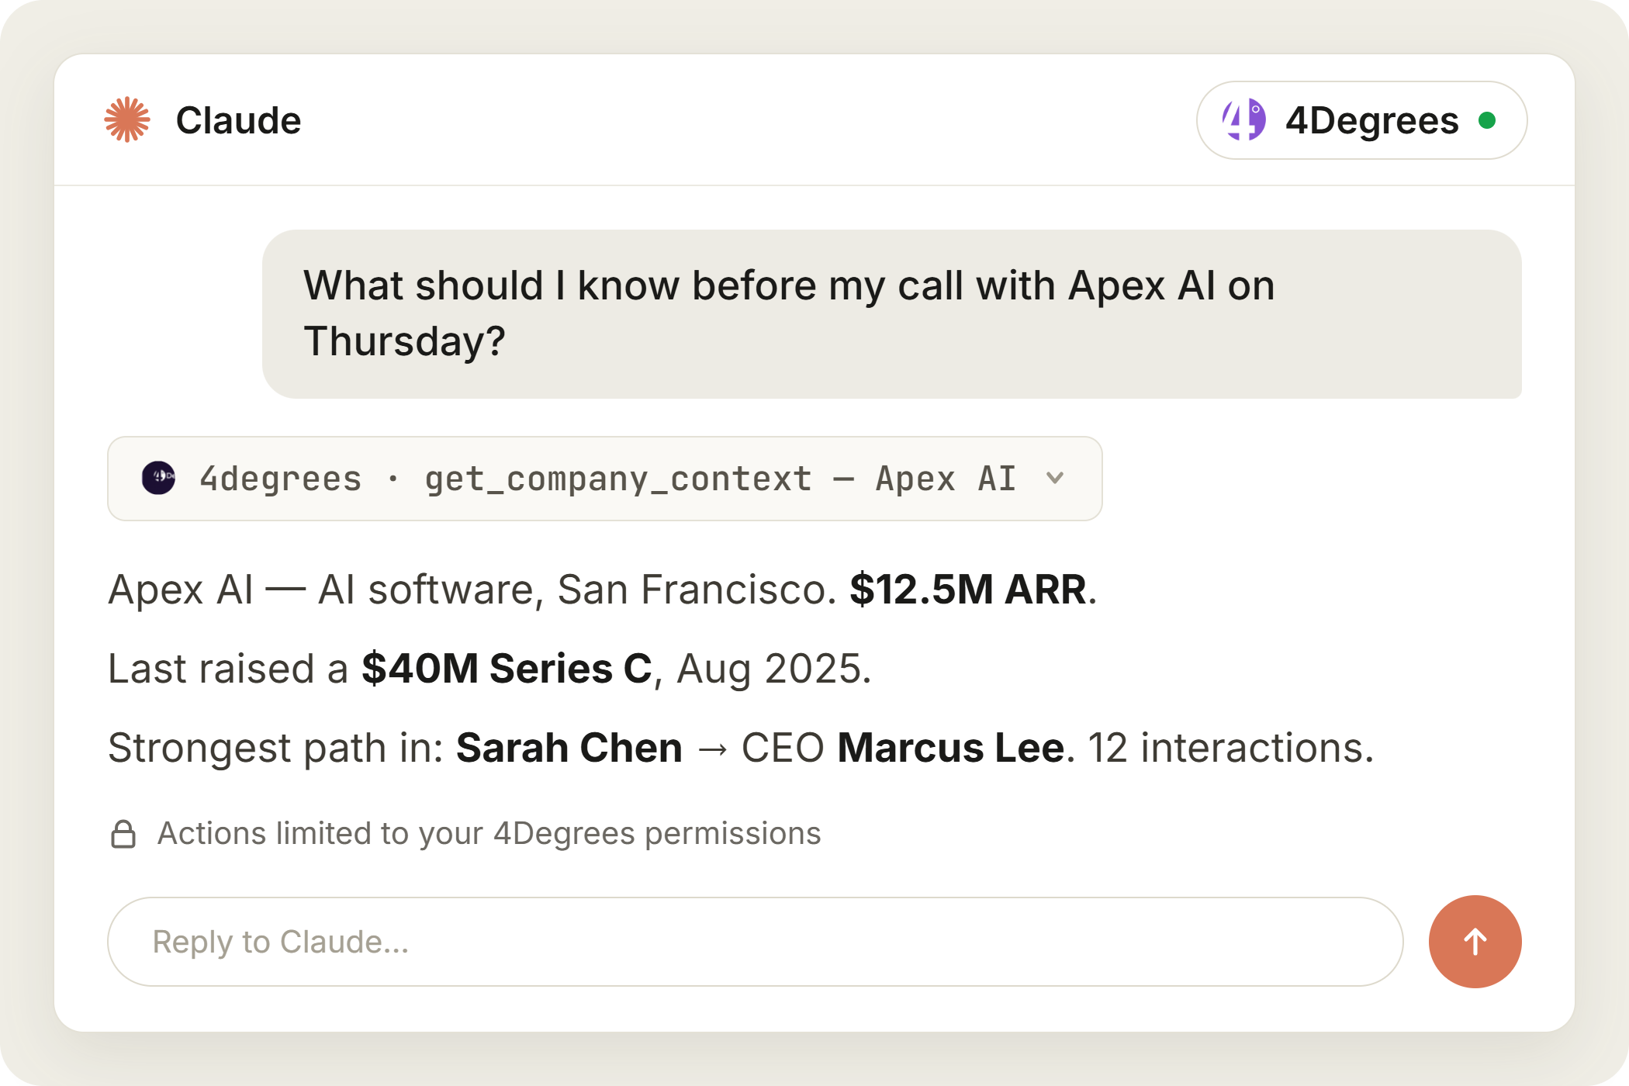The image size is (1629, 1086).
Task: Click the green connected status dot
Action: coord(1487,120)
